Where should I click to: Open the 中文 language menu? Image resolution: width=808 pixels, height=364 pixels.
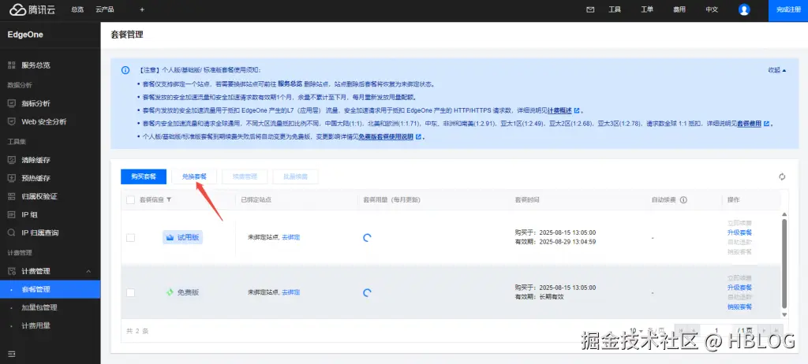712,9
